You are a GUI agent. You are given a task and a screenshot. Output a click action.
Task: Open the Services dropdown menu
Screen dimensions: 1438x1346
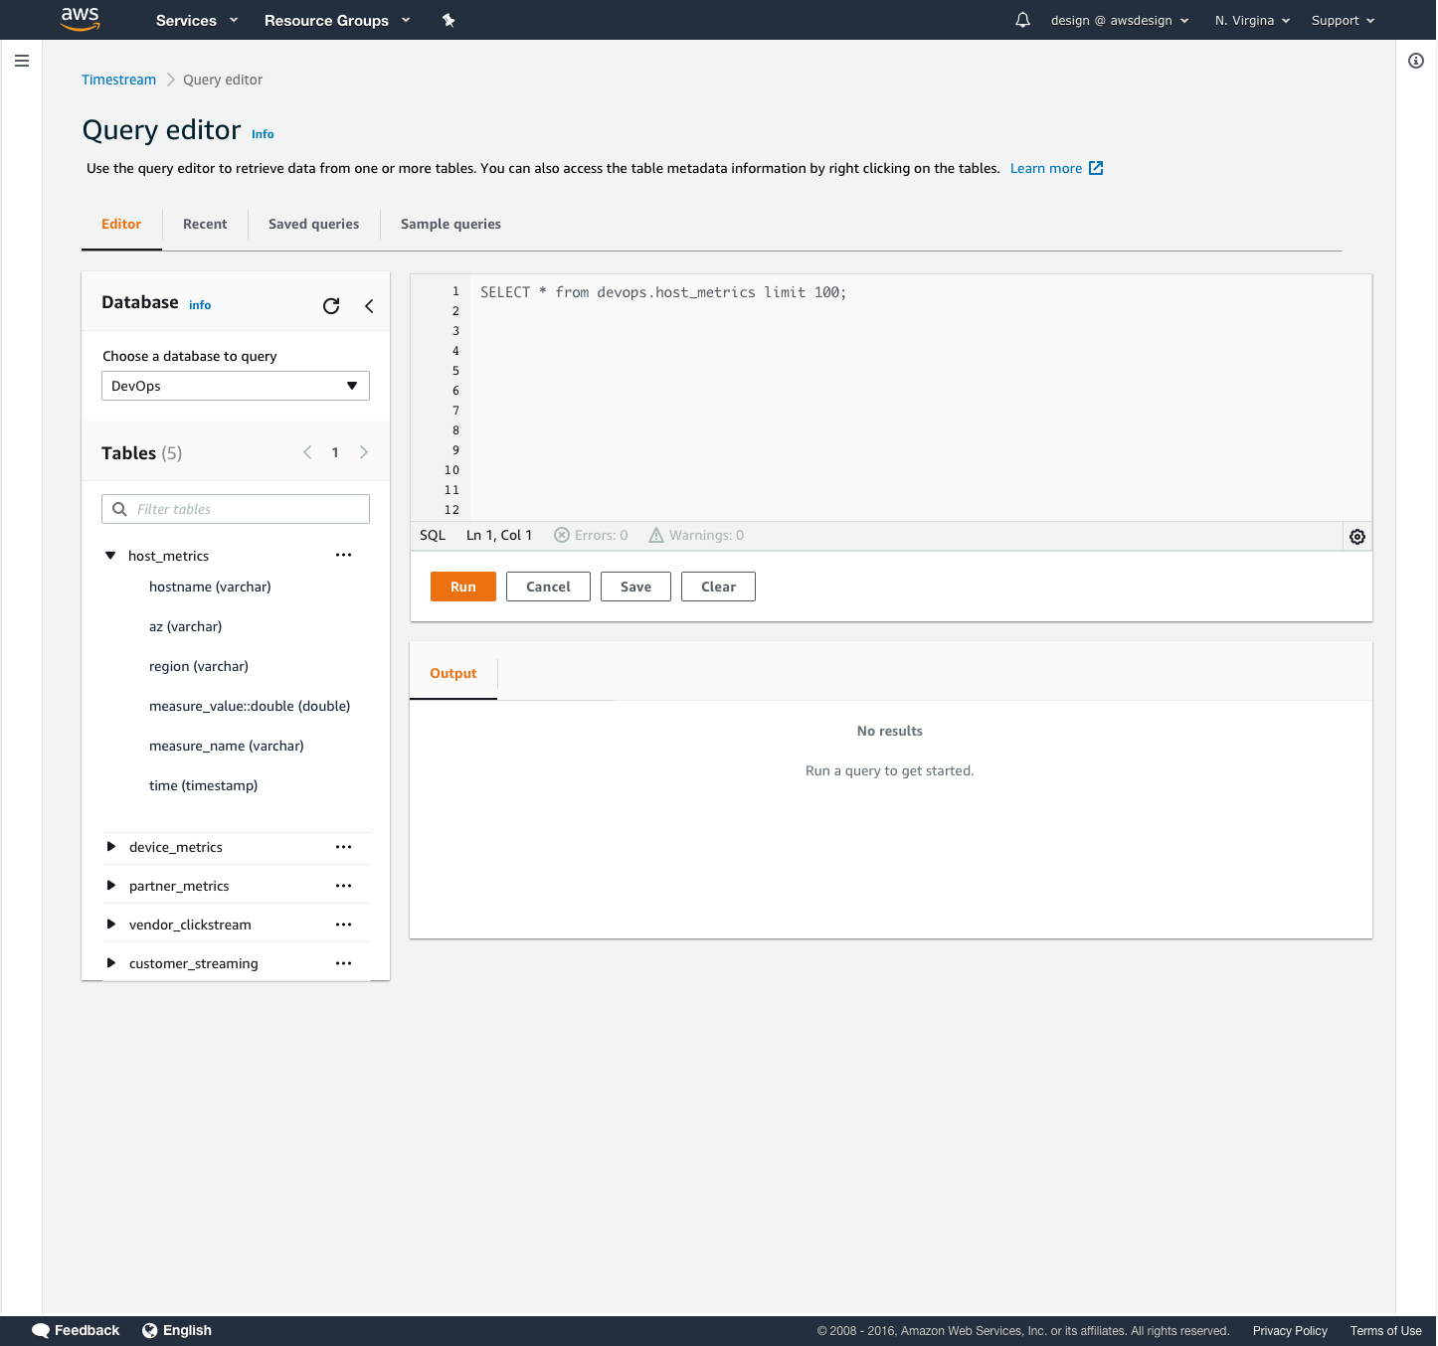(x=197, y=20)
